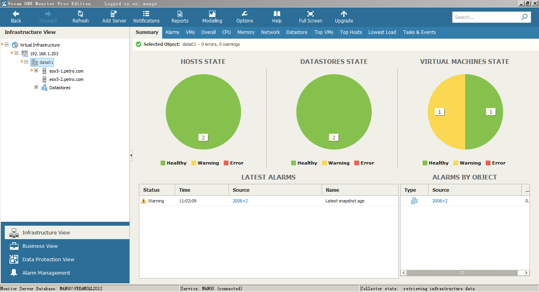Expand the esx5-1.petro.com host node
Viewport: 539px width, 292px height.
pyautogui.click(x=36, y=71)
